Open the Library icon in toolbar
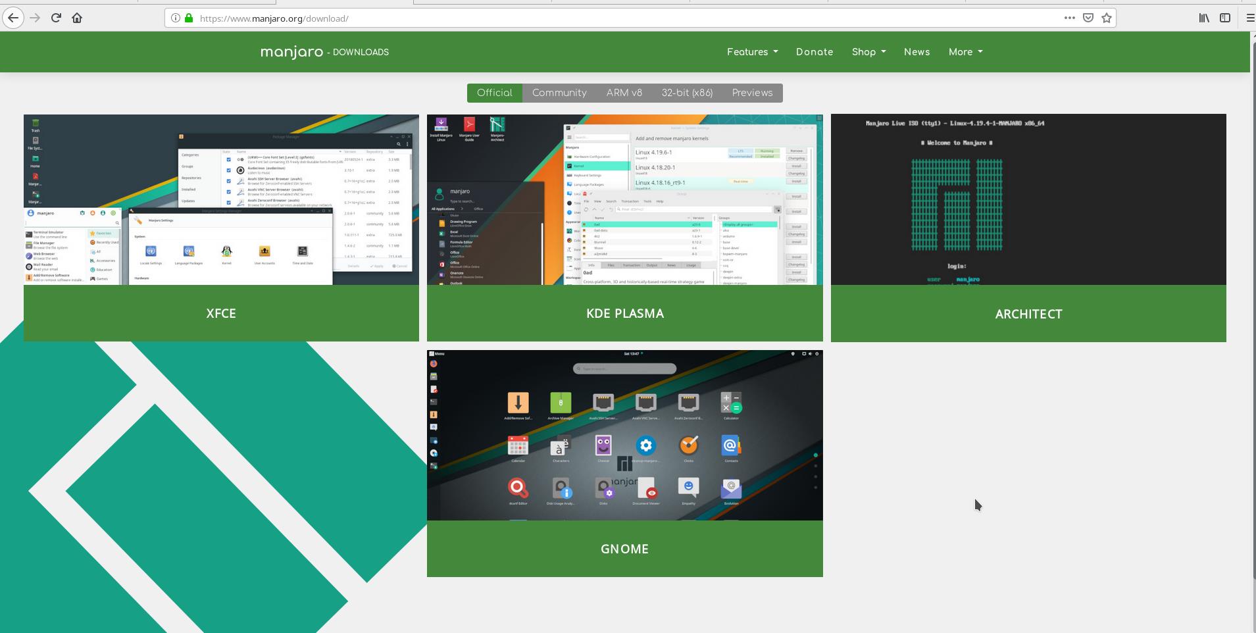Screen dimensions: 1256x633 (1204, 18)
